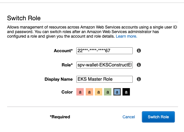Click the blue Switch Role button
This screenshot has width=184, height=132.
(158, 117)
